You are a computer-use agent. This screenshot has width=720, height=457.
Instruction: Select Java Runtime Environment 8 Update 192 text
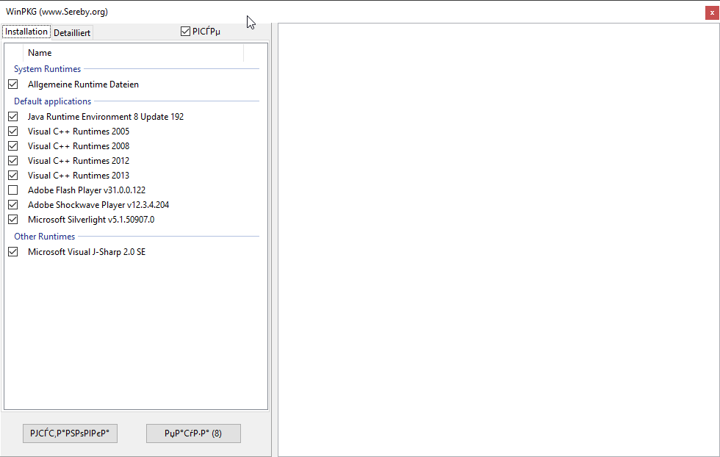point(106,117)
